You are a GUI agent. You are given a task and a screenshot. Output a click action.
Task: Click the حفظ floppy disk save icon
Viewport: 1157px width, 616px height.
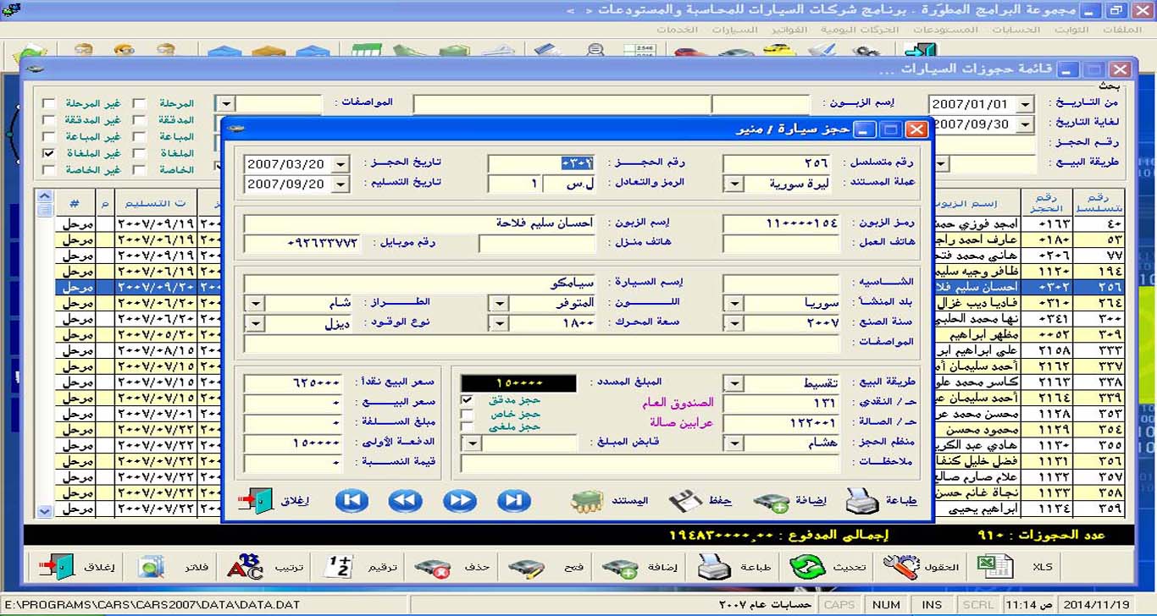pos(685,501)
